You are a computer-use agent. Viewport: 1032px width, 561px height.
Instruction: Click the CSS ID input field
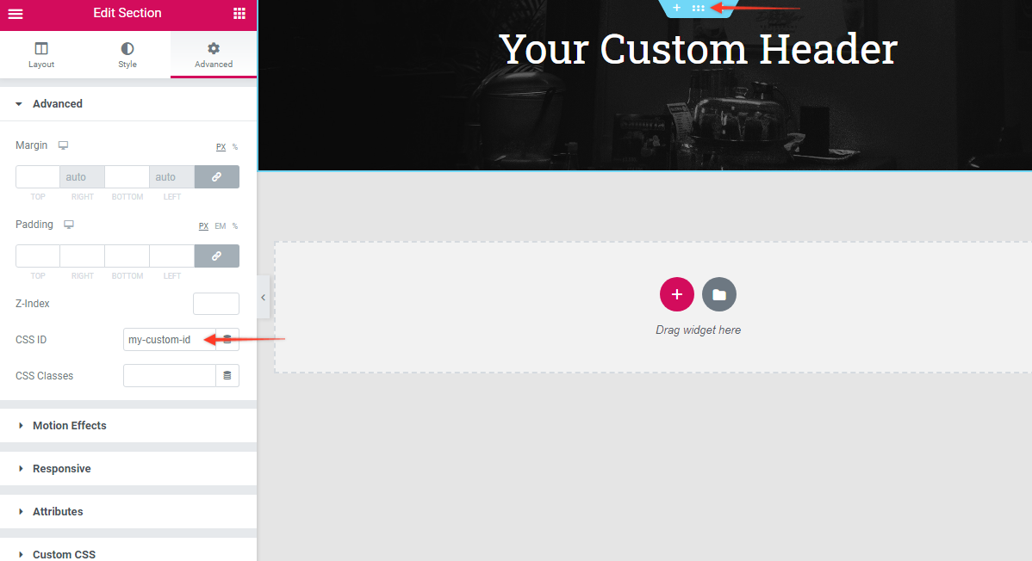click(169, 339)
